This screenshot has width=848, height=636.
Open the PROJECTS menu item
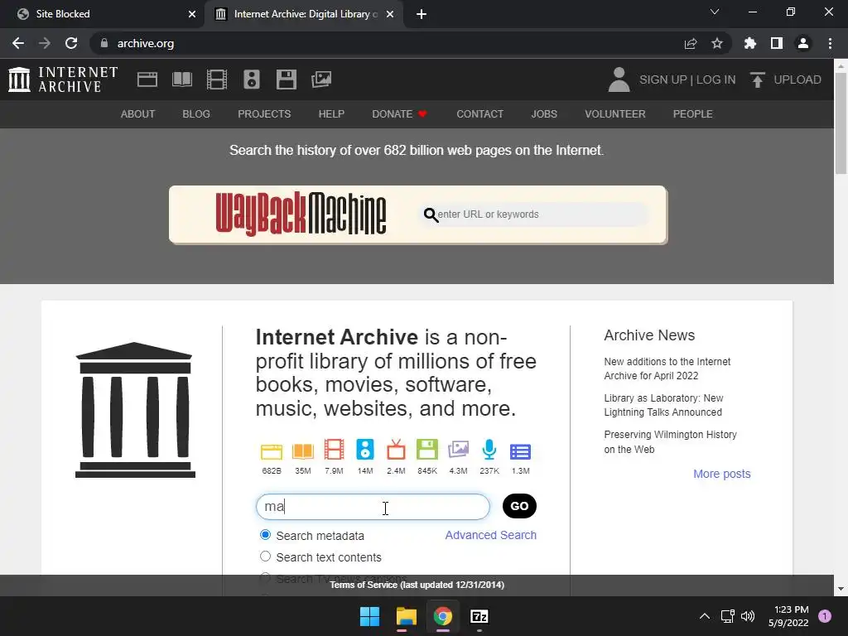pos(264,114)
